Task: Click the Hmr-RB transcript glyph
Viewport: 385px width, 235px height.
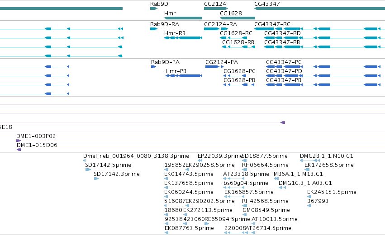Action: [183, 38]
